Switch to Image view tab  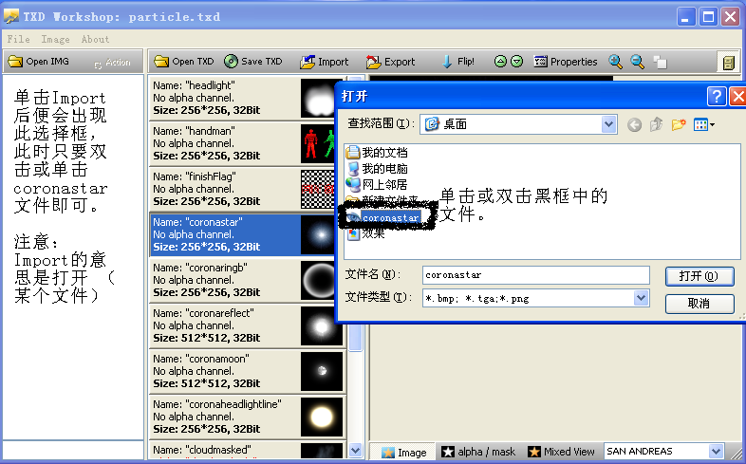coord(404,452)
